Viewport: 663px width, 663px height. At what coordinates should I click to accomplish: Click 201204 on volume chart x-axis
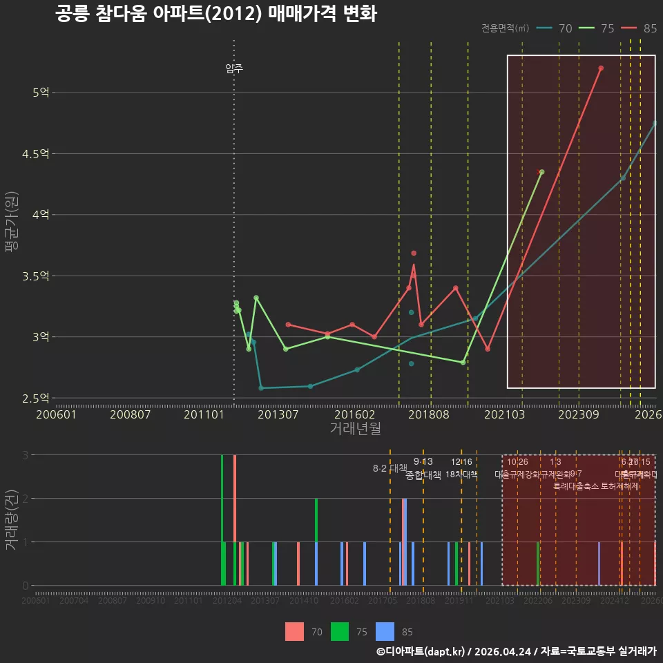point(227,600)
